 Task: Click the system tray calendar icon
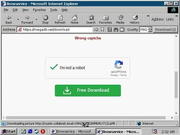click(154, 131)
